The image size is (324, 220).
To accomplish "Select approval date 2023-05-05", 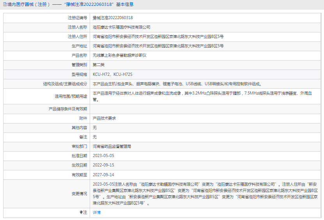I will (103, 156).
